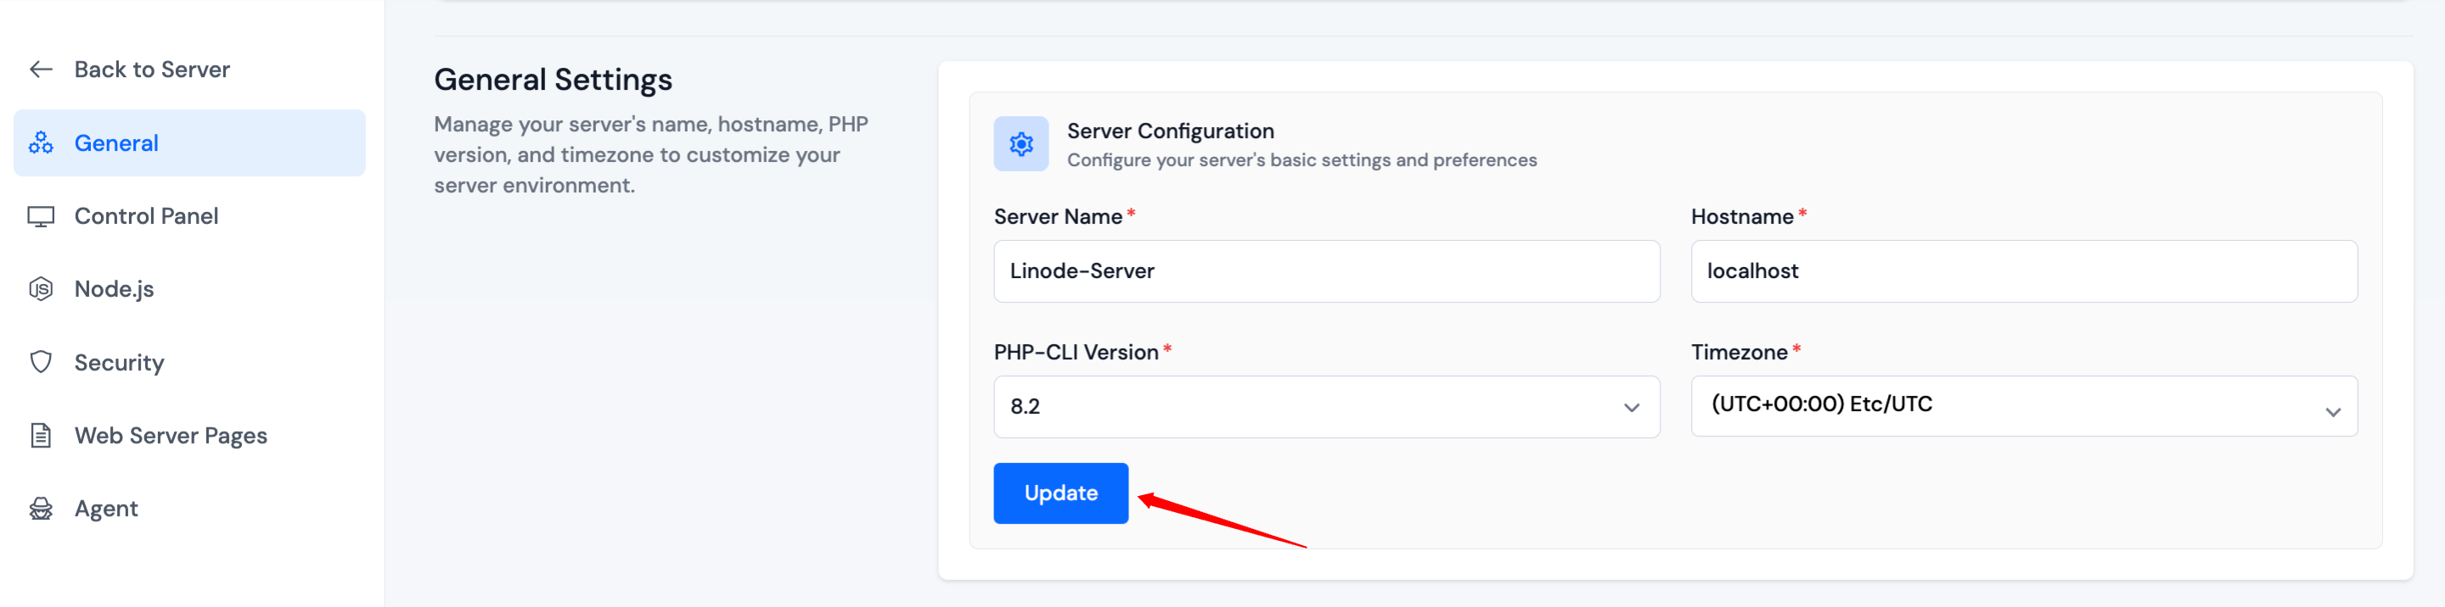Focus the Server Name input field
The image size is (2445, 607).
(1326, 271)
